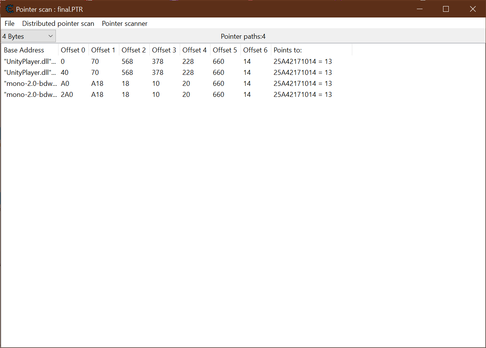Open the File menu
The width and height of the screenshot is (486, 348).
[9, 24]
